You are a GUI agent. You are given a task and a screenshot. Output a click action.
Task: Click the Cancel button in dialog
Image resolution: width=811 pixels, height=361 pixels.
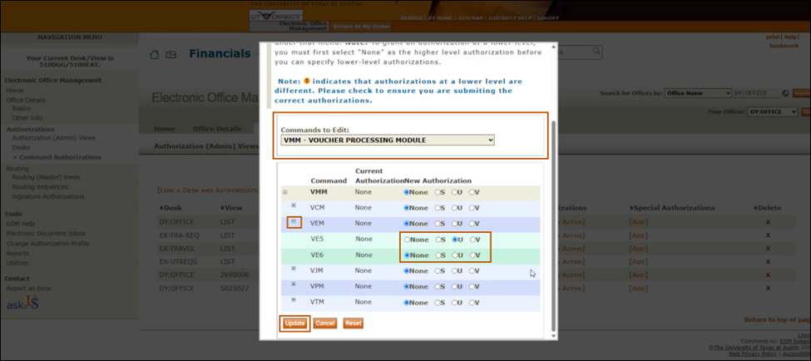(324, 324)
